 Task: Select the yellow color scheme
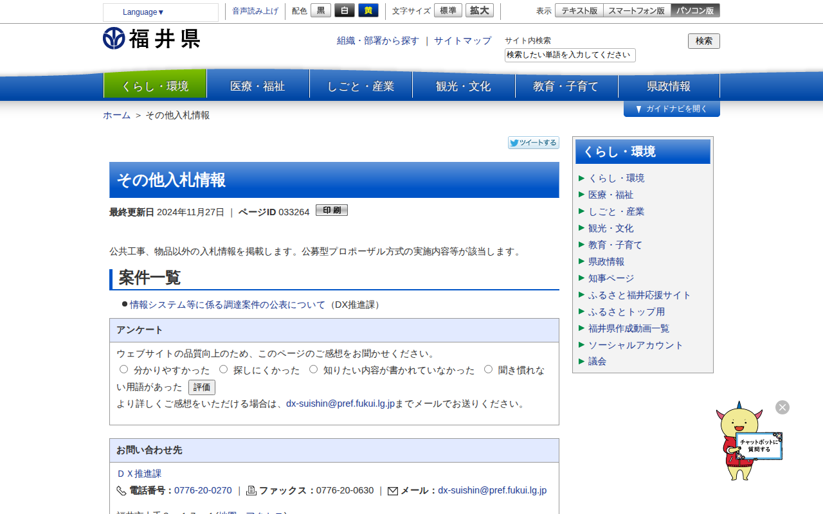[368, 10]
